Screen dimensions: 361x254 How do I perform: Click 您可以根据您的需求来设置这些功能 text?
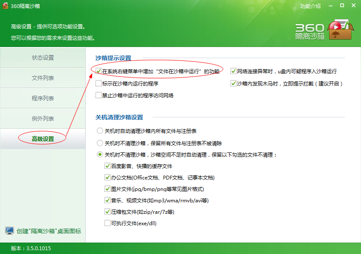pos(53,38)
